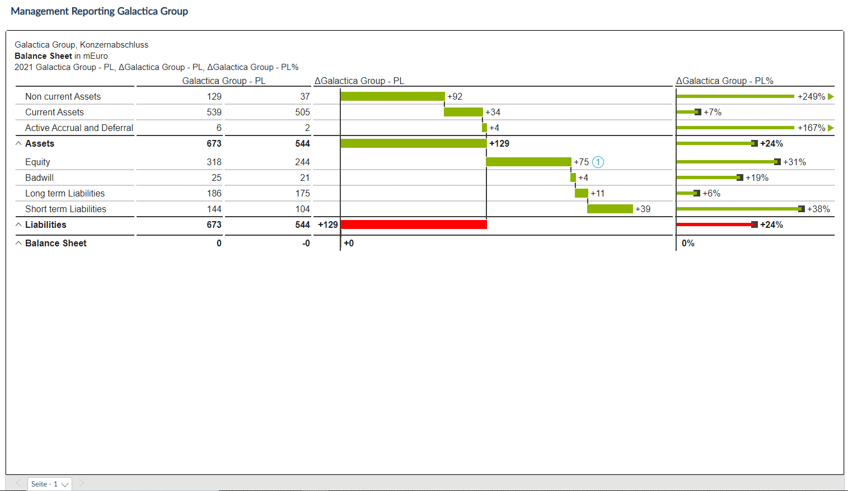
Task: Collapse the Liabilities group chevron
Action: 18,225
